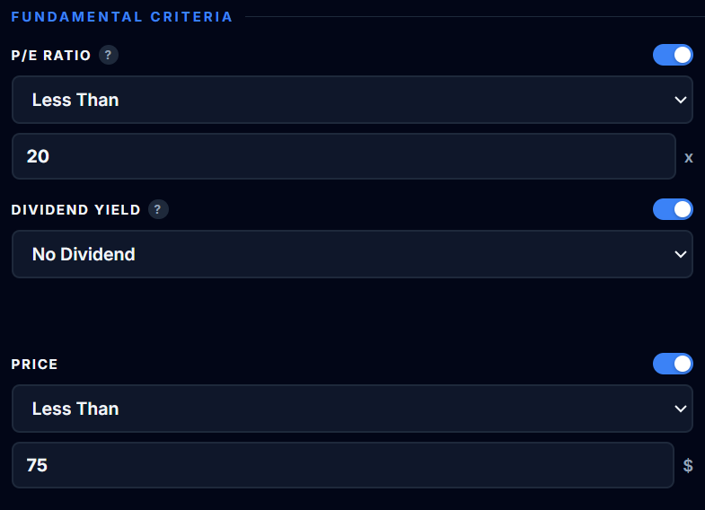Open the Dividend Yield help tooltip icon
The height and width of the screenshot is (510, 705).
click(x=158, y=210)
